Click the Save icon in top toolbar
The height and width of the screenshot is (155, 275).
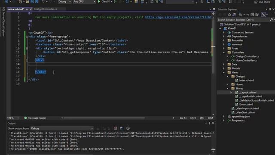[32, 2]
